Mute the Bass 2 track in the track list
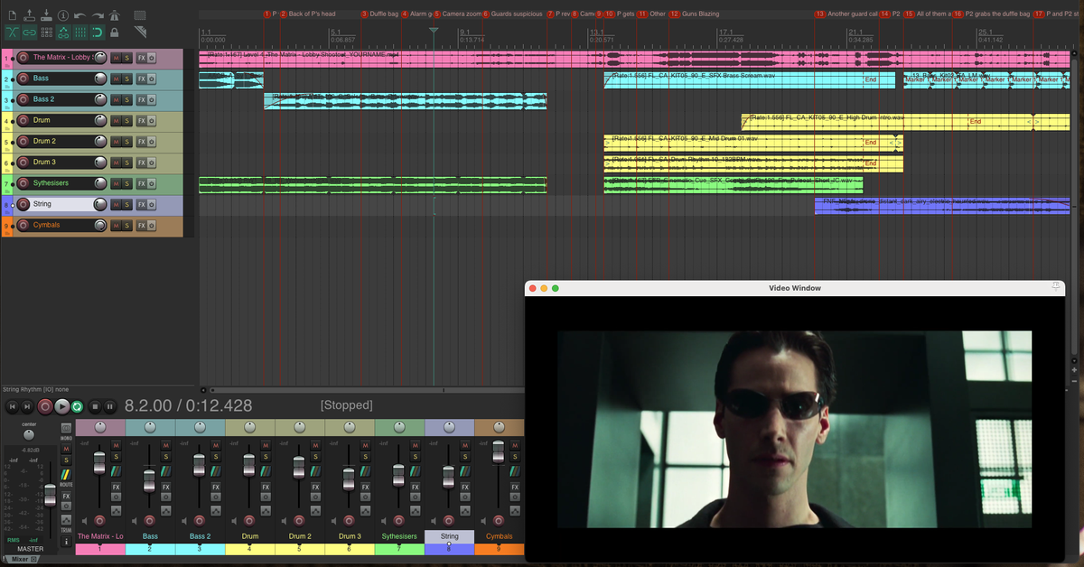Image resolution: width=1084 pixels, height=567 pixels. point(116,99)
